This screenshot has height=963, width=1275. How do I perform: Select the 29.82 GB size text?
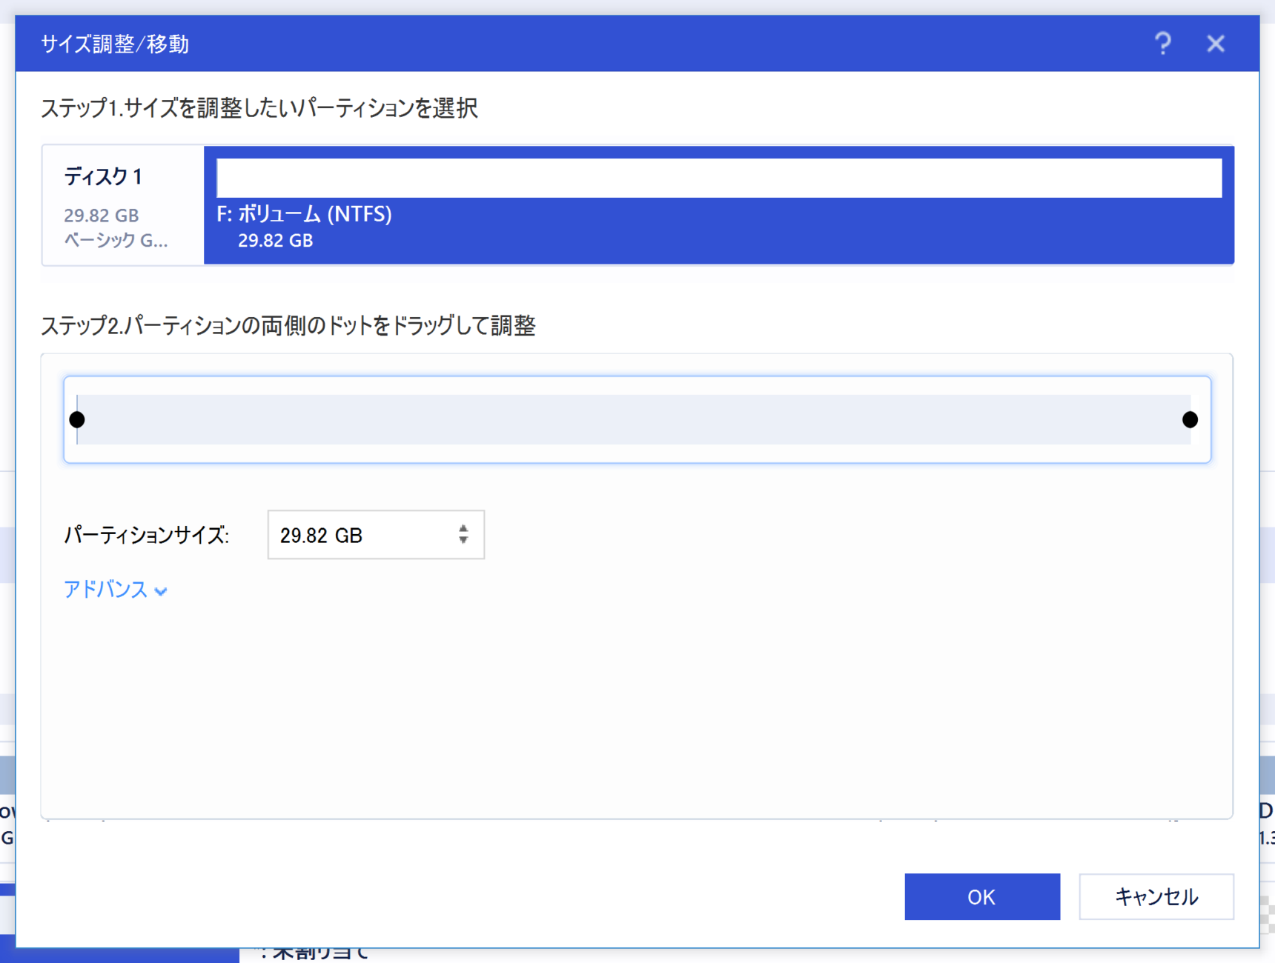tap(321, 535)
